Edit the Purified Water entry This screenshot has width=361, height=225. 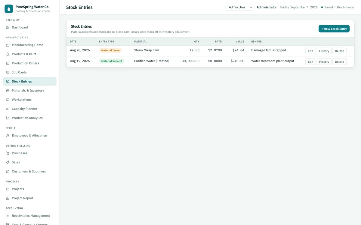coord(310,62)
